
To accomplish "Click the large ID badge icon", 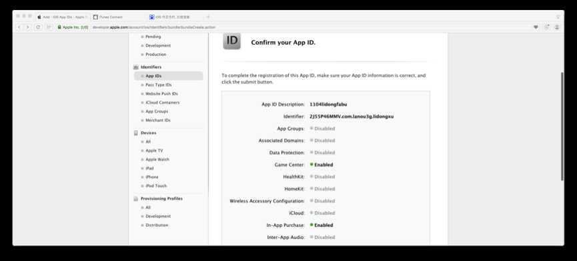I will click(x=232, y=41).
